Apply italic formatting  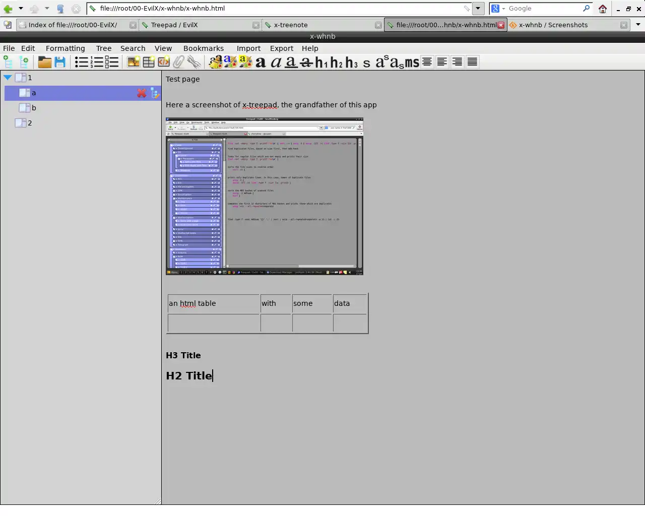[x=276, y=62]
